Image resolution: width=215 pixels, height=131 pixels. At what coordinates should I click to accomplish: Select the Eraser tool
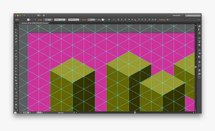point(16,59)
